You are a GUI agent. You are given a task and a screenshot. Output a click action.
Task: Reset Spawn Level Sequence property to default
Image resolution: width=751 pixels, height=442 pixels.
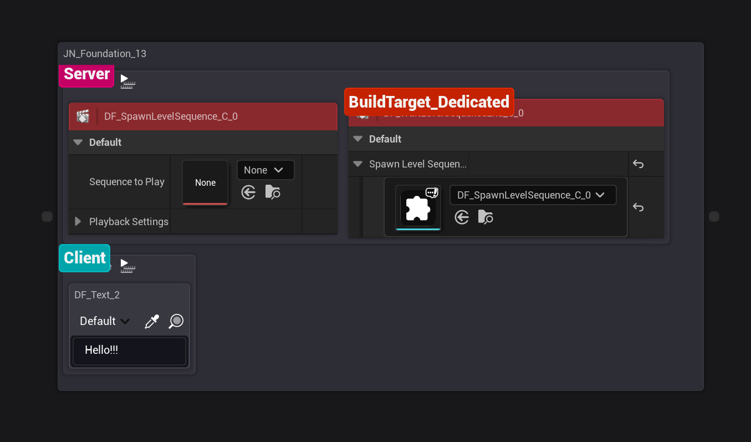pos(638,164)
